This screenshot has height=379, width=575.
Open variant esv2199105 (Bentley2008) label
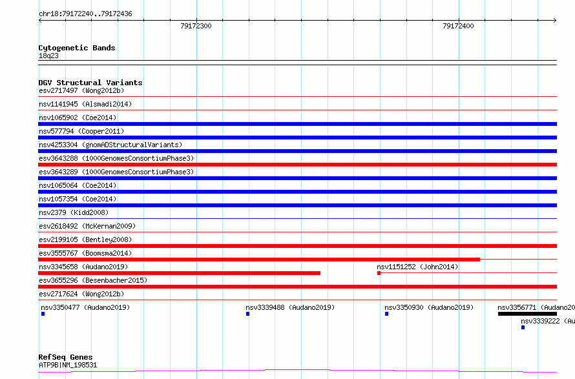coord(85,240)
